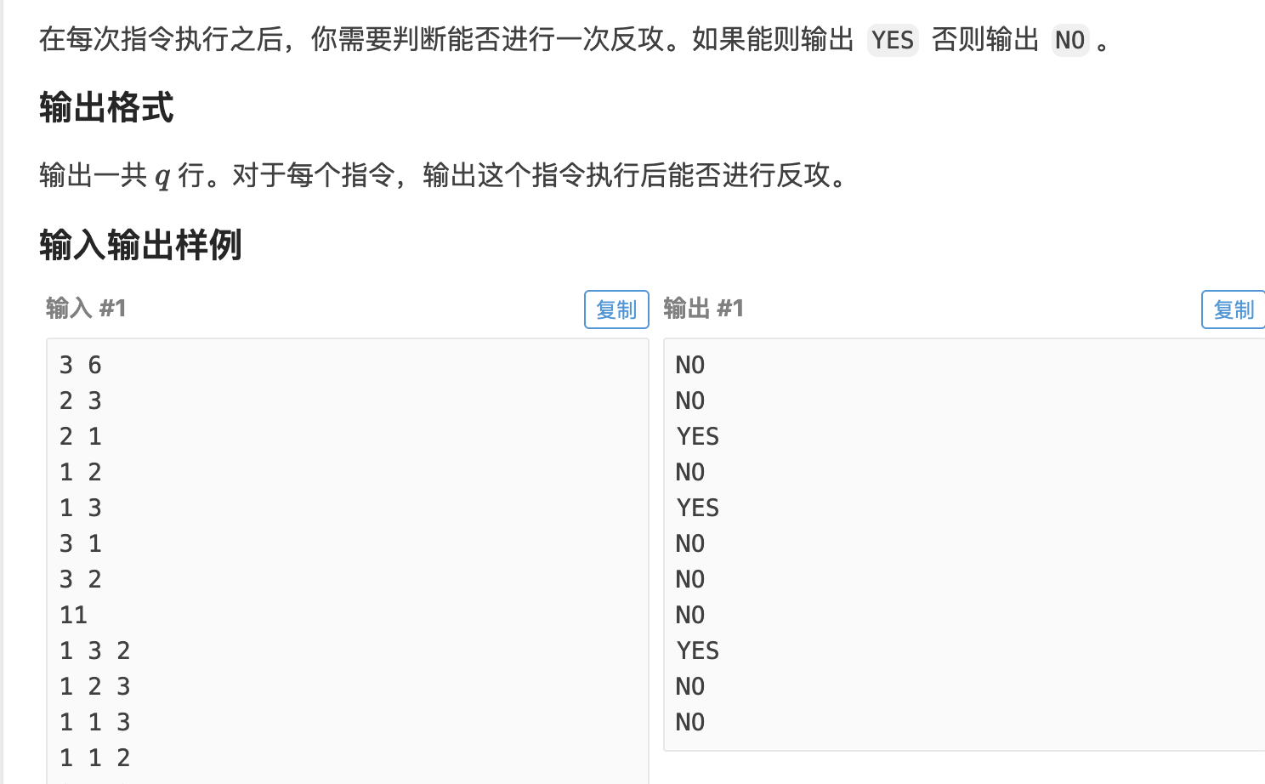Image resolution: width=1265 pixels, height=784 pixels.
Task: Click the inline YES code tag in description
Action: point(892,40)
